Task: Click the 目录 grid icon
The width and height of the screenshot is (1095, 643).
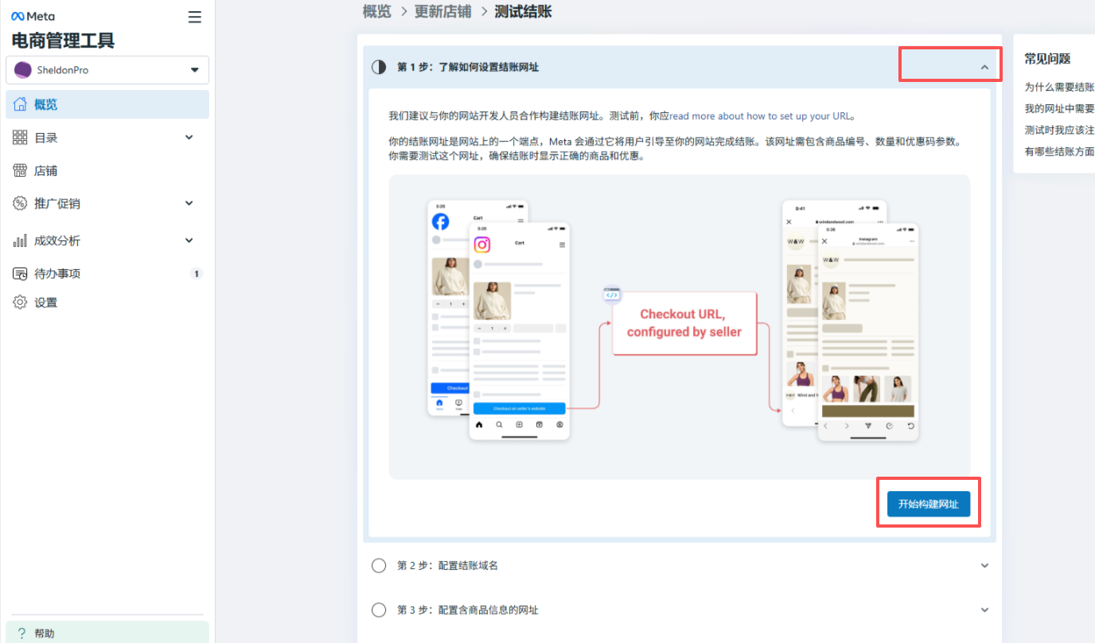Action: 20,138
